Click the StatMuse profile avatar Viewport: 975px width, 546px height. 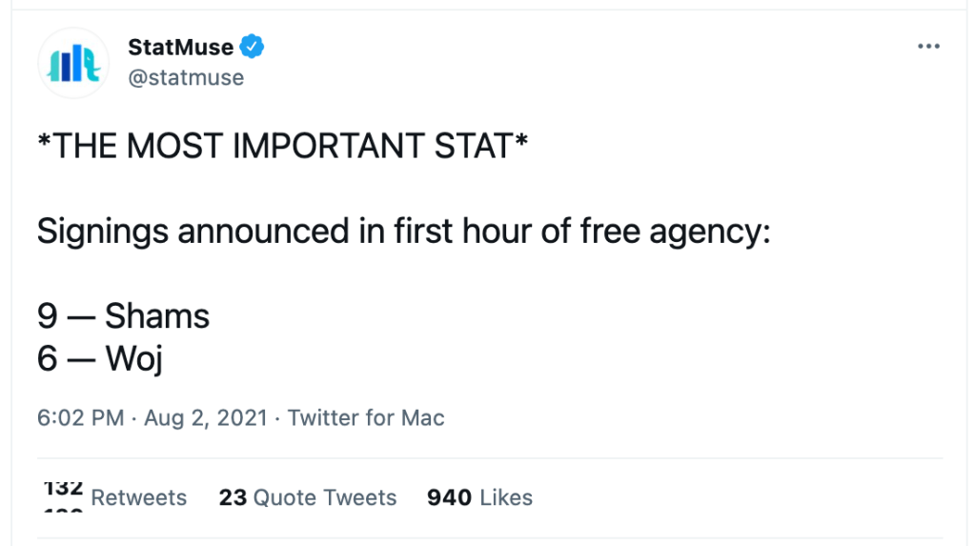pyautogui.click(x=73, y=63)
